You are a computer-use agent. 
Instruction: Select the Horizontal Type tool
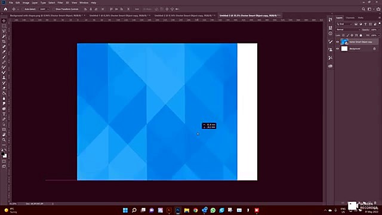point(4,114)
